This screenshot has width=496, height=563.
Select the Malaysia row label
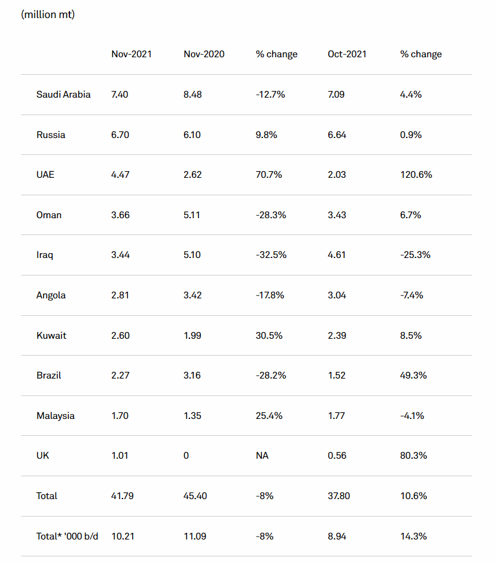coord(56,416)
